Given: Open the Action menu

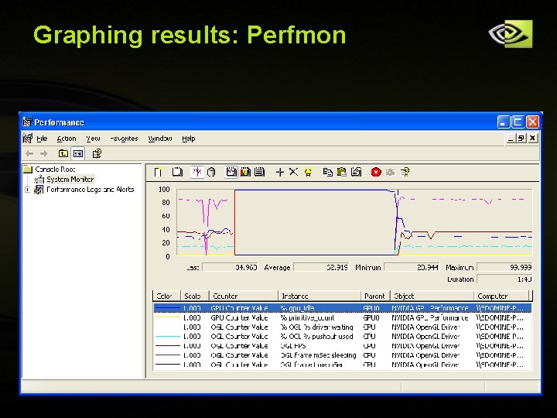Looking at the screenshot, I should coord(67,139).
